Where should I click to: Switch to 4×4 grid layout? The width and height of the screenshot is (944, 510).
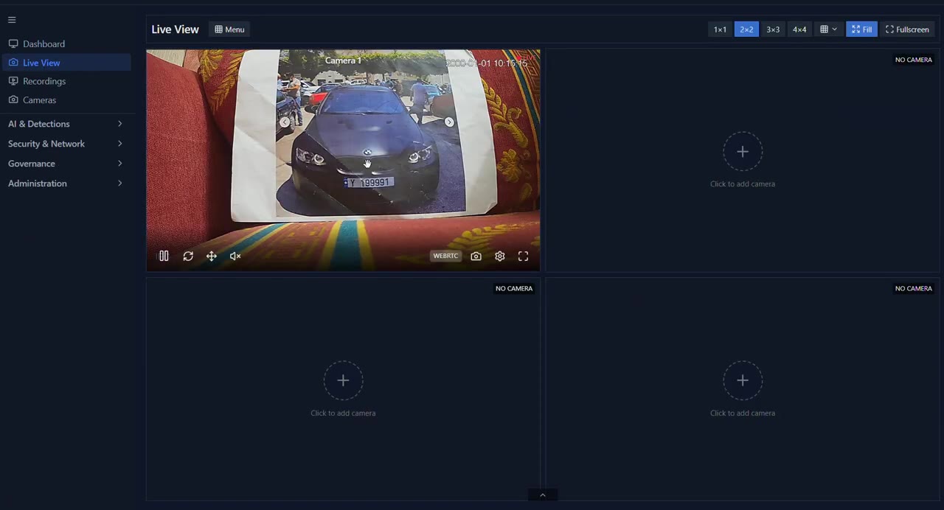[799, 29]
